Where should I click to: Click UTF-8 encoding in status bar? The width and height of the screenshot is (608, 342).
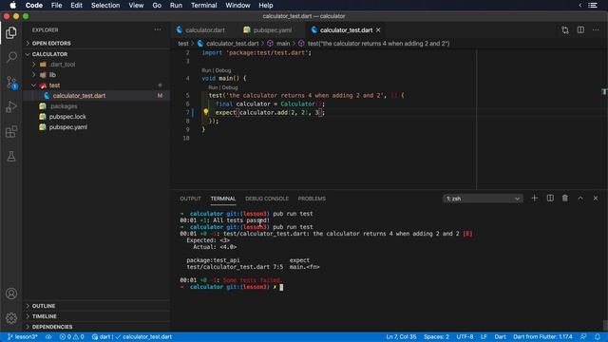coord(465,336)
